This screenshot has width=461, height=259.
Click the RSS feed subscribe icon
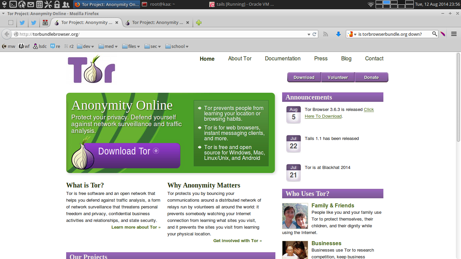tap(326, 34)
